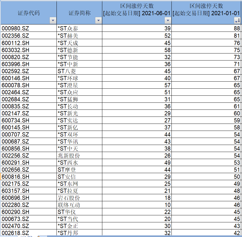Select the 88 value in *ST众泰 row

tap(206, 28)
